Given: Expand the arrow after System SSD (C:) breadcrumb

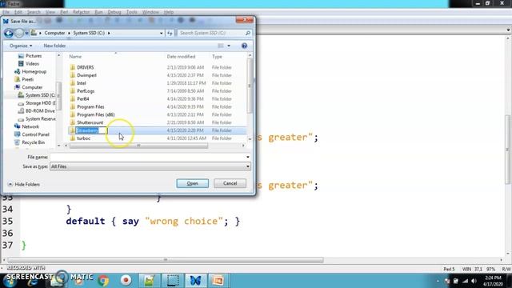Looking at the screenshot, I should (x=109, y=33).
